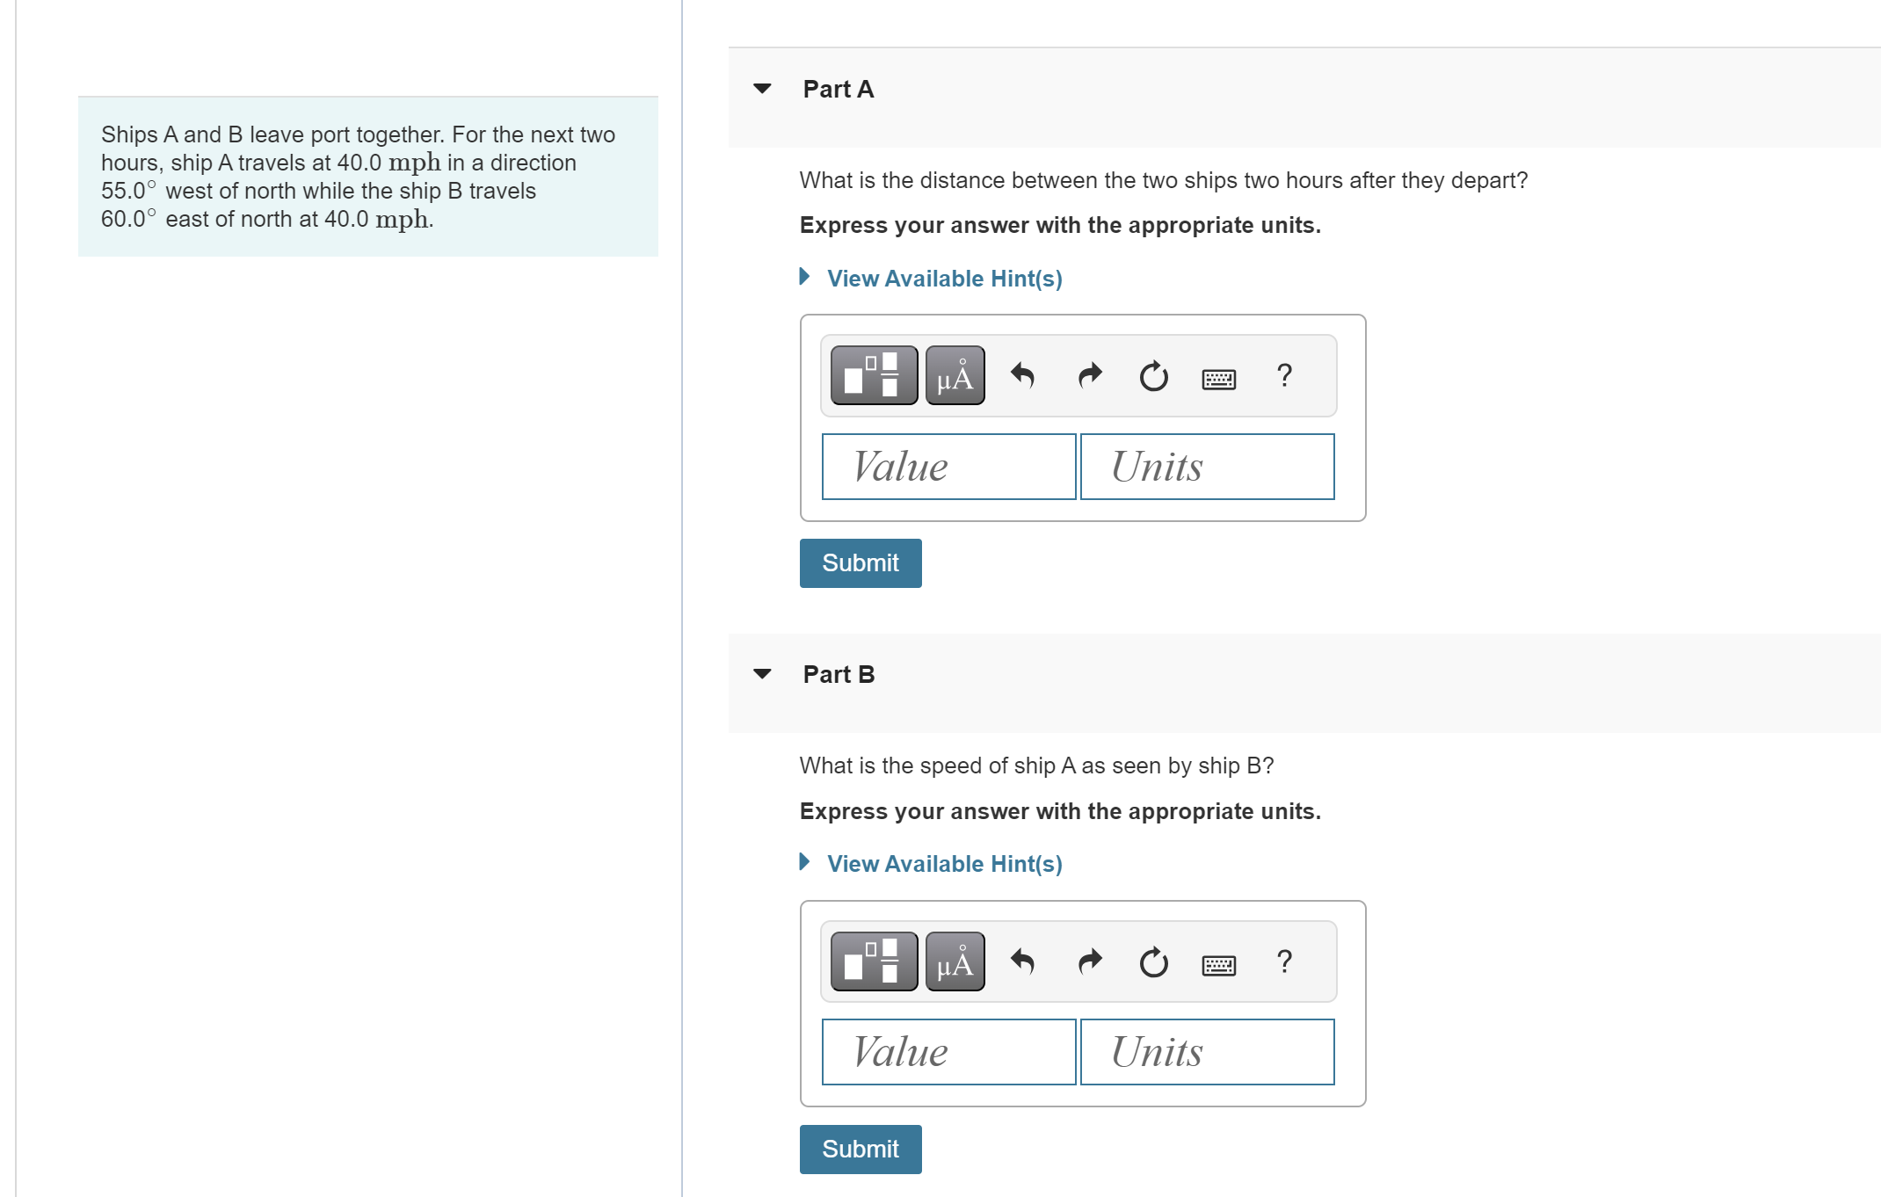The image size is (1881, 1197).
Task: Open the equation templates icon in Part A
Action: pyautogui.click(x=873, y=375)
